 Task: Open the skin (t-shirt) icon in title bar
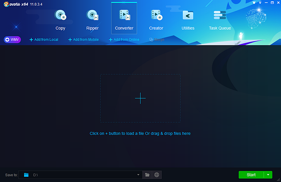point(254,2)
